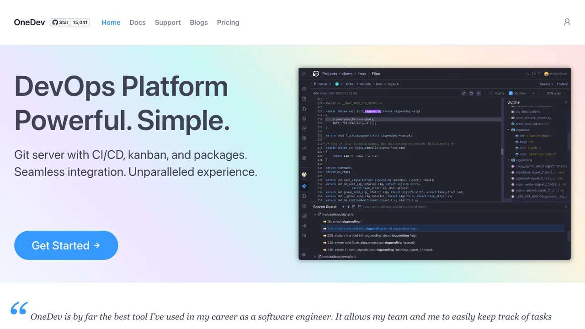Image resolution: width=585 pixels, height=329 pixels.
Task: Collapse the sigqueue outline node
Action: (508, 130)
